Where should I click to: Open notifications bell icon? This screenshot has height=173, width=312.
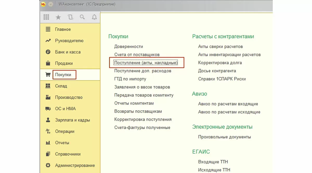[94, 17]
